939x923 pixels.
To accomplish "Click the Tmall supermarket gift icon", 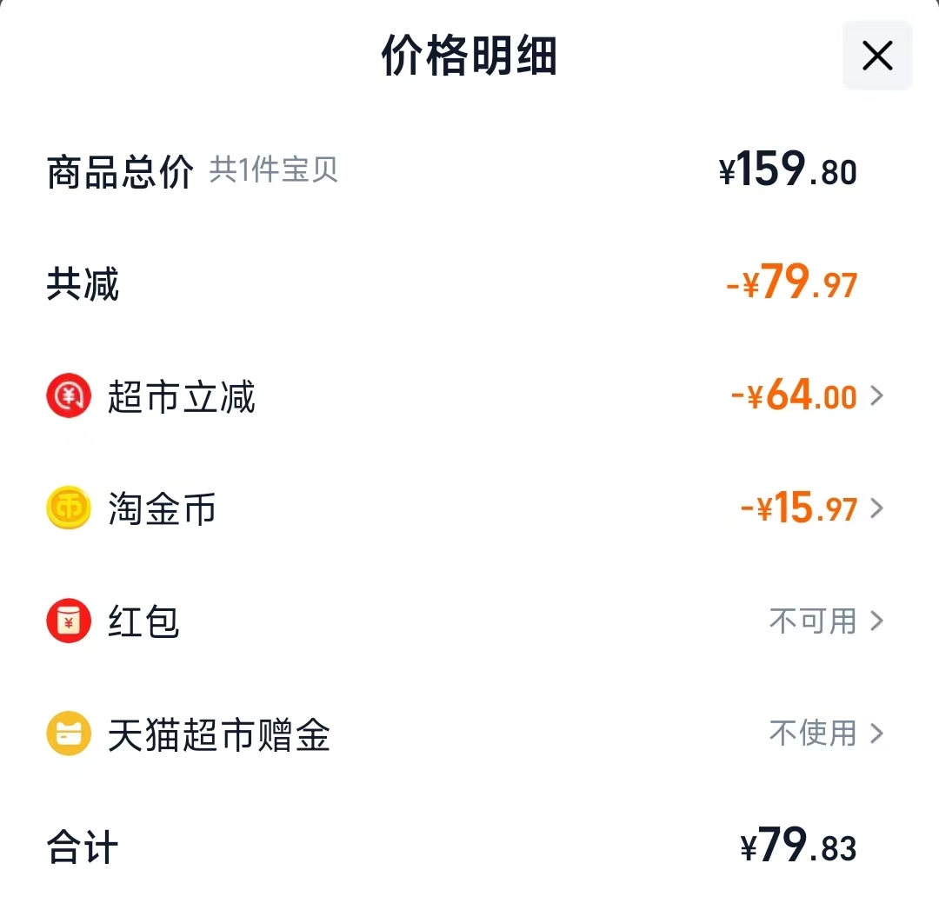I will pyautogui.click(x=69, y=733).
